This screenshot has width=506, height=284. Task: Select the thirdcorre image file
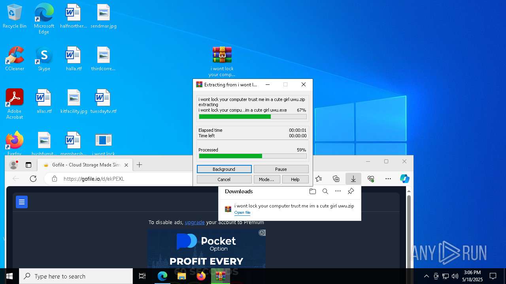point(103,59)
